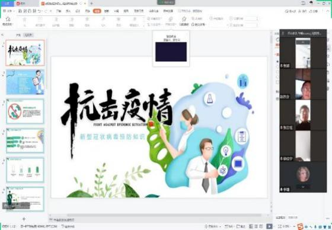Viewport: 332px width, 230px height.
Task: Click the Sogou input method S icon
Action: 300,226
